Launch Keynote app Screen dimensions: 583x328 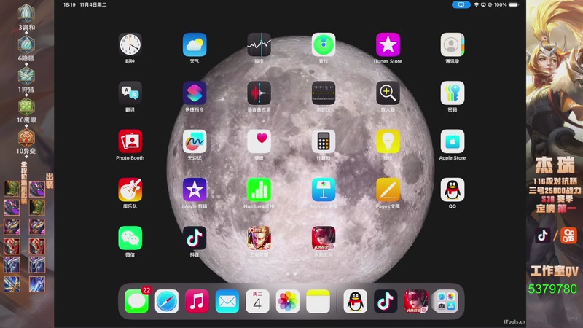coord(324,190)
